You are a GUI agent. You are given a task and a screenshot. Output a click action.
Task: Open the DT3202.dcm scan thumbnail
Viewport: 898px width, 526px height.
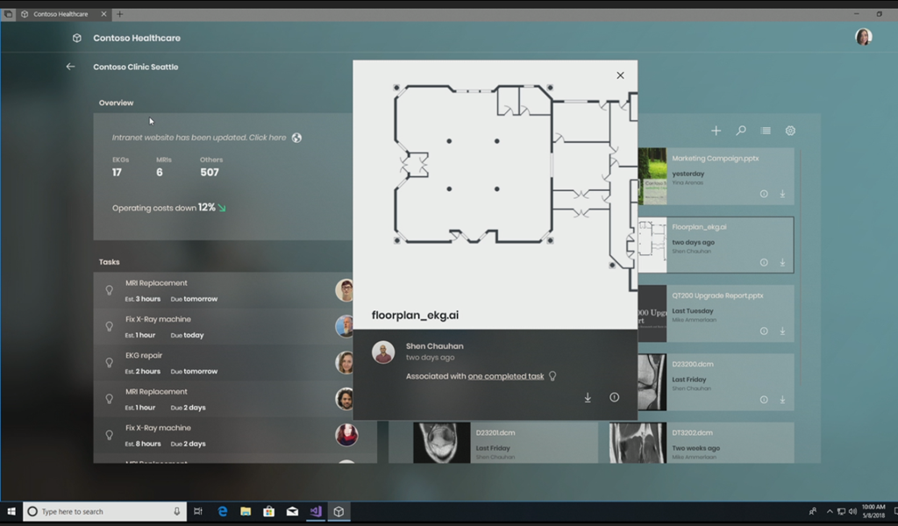click(638, 443)
